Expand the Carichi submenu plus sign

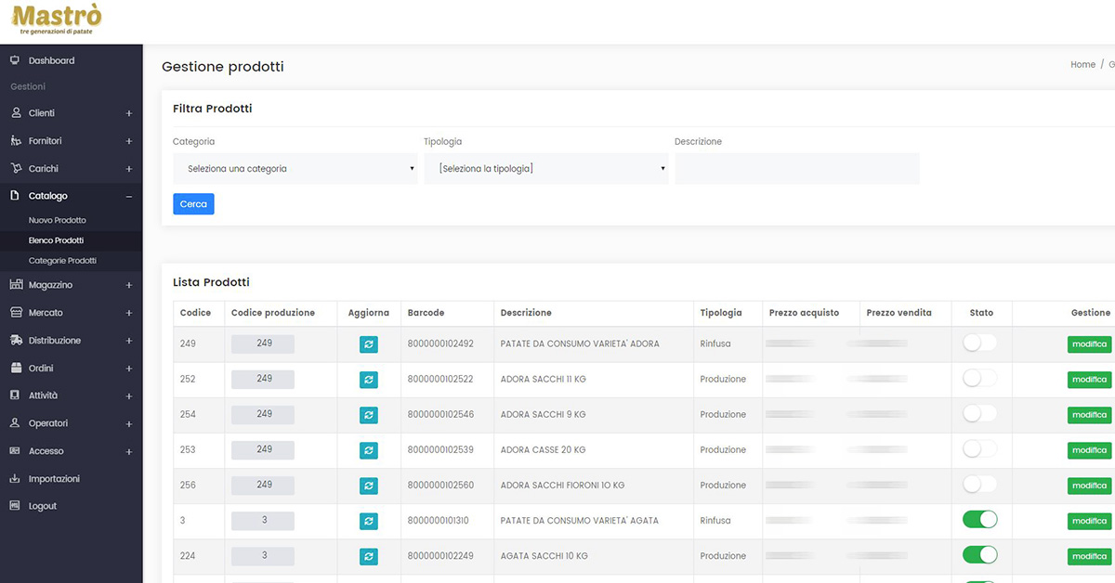[129, 169]
